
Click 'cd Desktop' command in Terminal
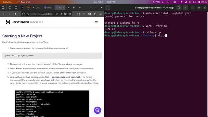point(153,32)
